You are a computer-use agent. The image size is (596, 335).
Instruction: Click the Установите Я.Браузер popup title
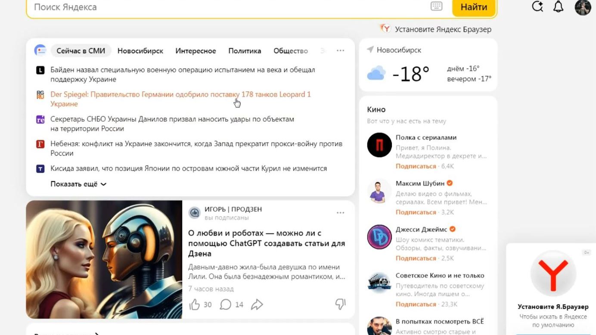(553, 307)
